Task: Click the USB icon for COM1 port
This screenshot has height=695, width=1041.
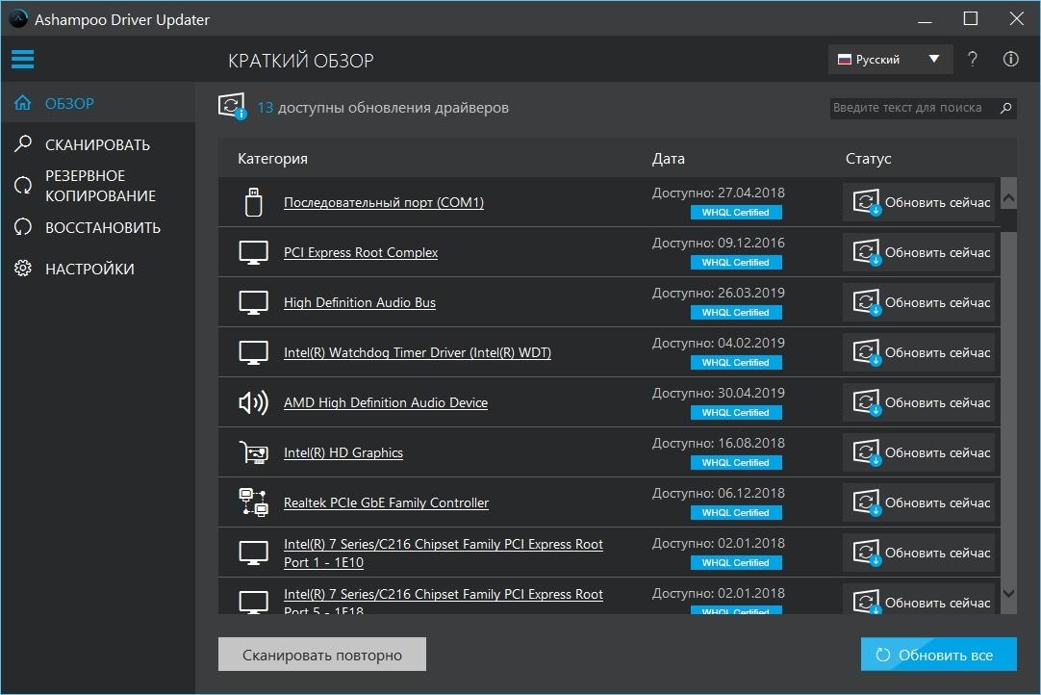Action: click(253, 202)
